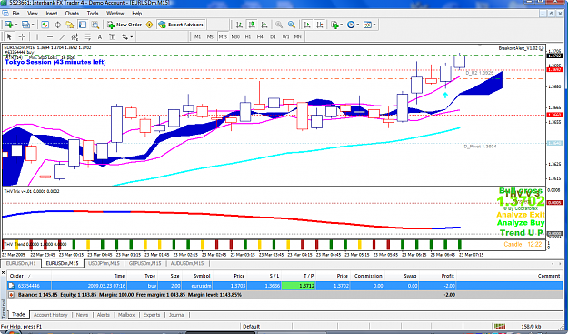The width and height of the screenshot is (568, 334).
Task: Switch timeframe to H4
Action: click(x=260, y=37)
